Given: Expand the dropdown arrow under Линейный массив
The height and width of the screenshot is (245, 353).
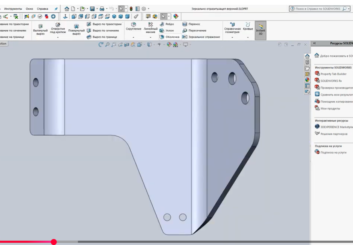Looking at the screenshot, I should [x=150, y=37].
